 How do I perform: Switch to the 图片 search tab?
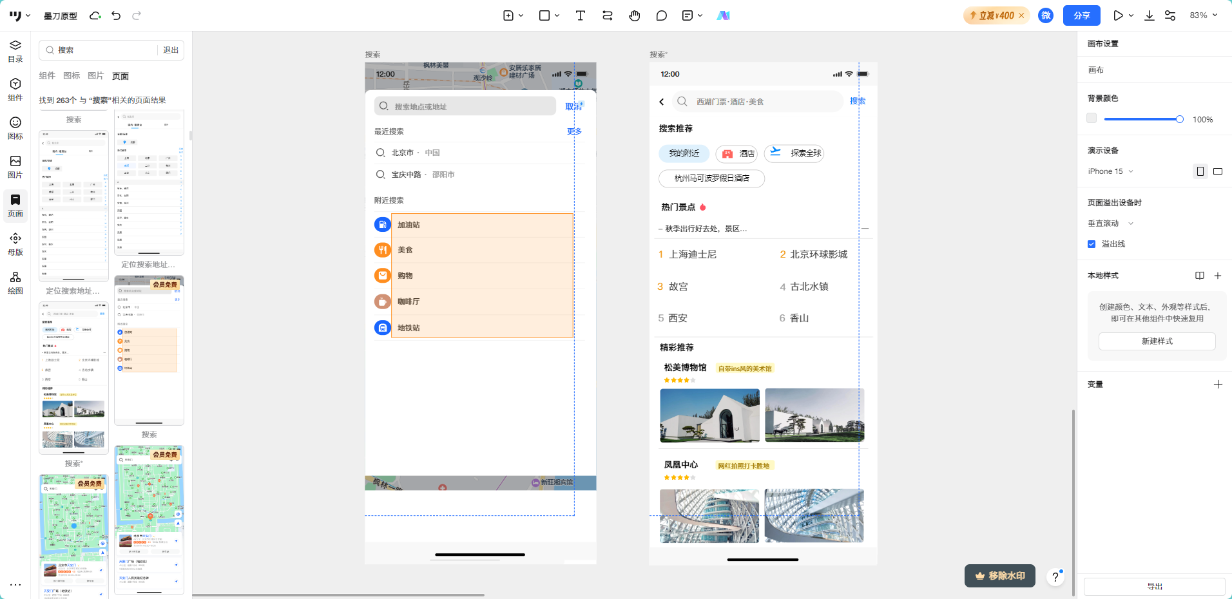click(x=96, y=76)
